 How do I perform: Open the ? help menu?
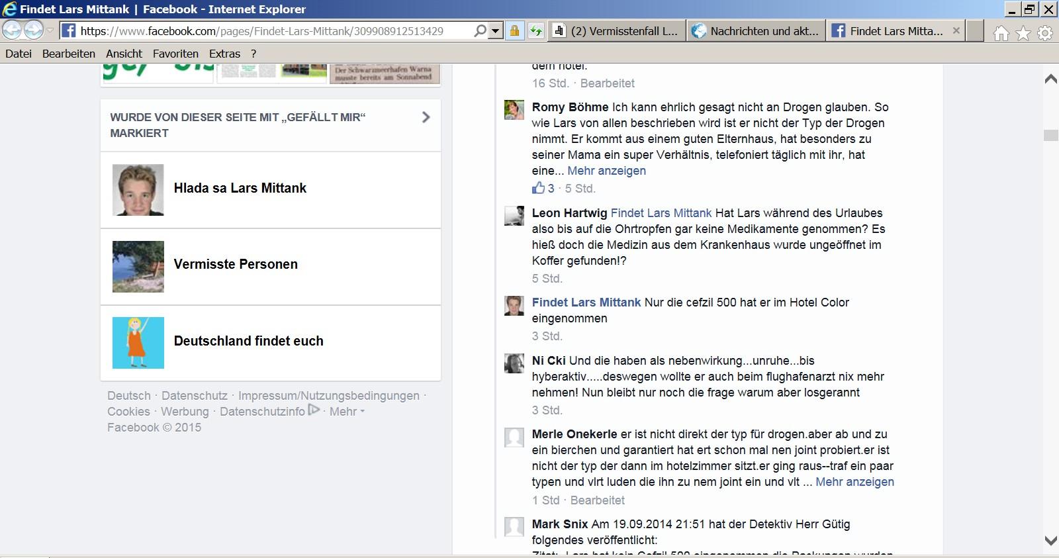click(253, 54)
